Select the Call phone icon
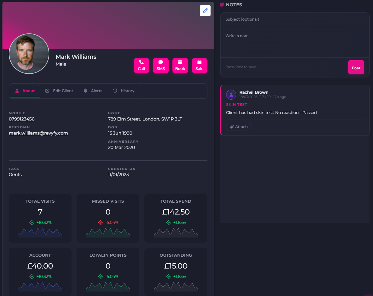373x296 pixels. (x=141, y=62)
